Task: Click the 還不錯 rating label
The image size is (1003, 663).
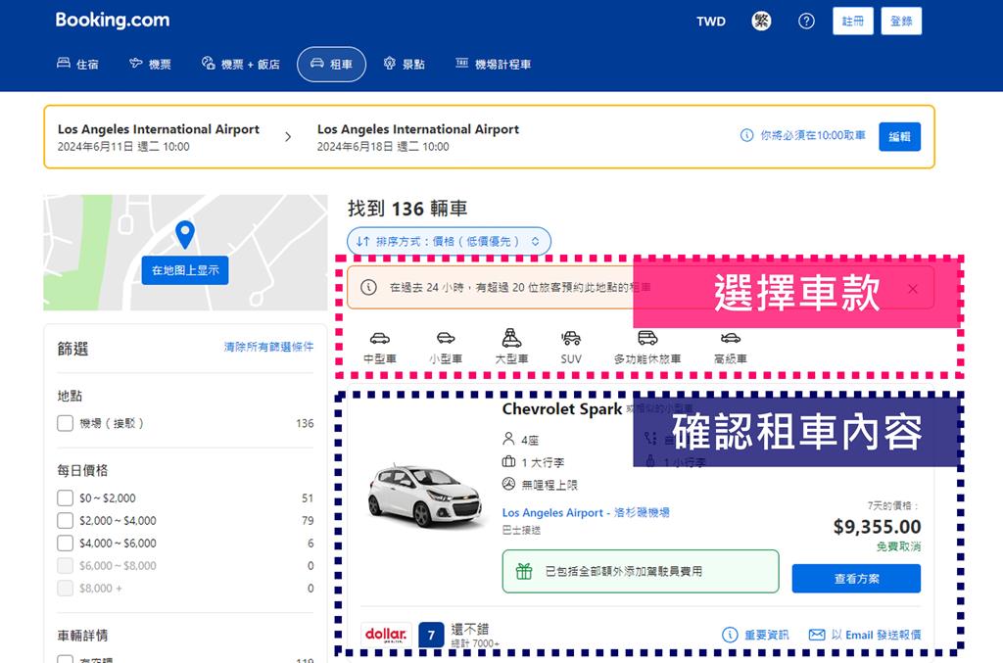Action: coord(469,629)
